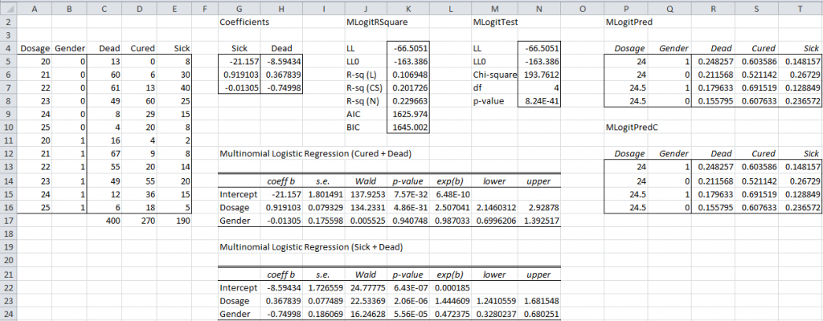This screenshot has height=321, width=823.
Task: Select the exp(b) value 0.472375
Action: [x=452, y=315]
